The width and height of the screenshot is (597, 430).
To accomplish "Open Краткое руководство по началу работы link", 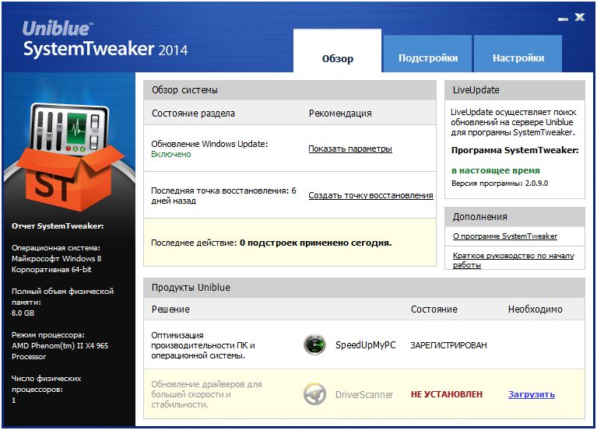I will click(513, 260).
